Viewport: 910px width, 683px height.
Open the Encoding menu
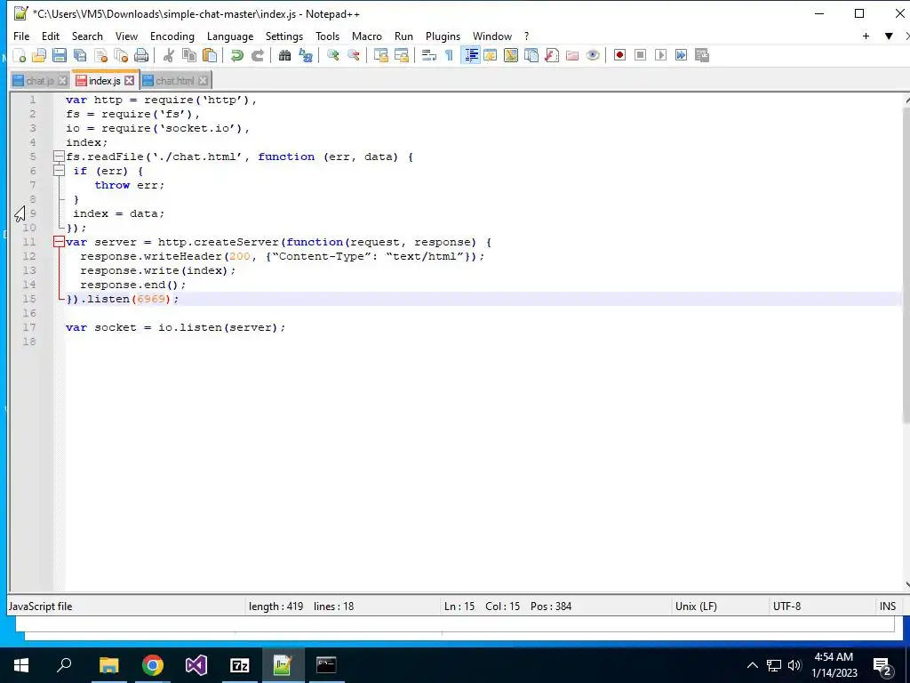pos(172,36)
